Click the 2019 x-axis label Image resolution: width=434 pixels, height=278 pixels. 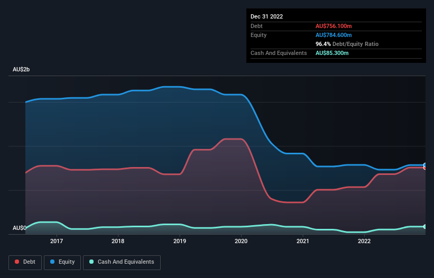(180, 241)
